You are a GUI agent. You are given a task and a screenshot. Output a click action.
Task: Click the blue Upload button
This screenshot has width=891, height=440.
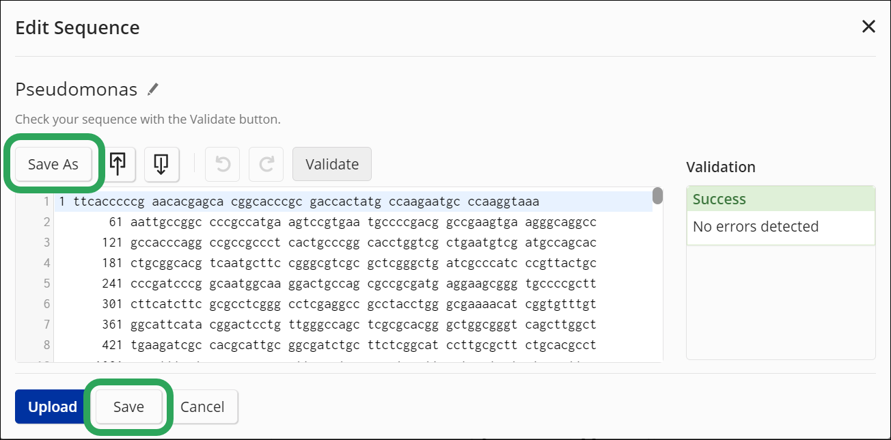point(52,407)
